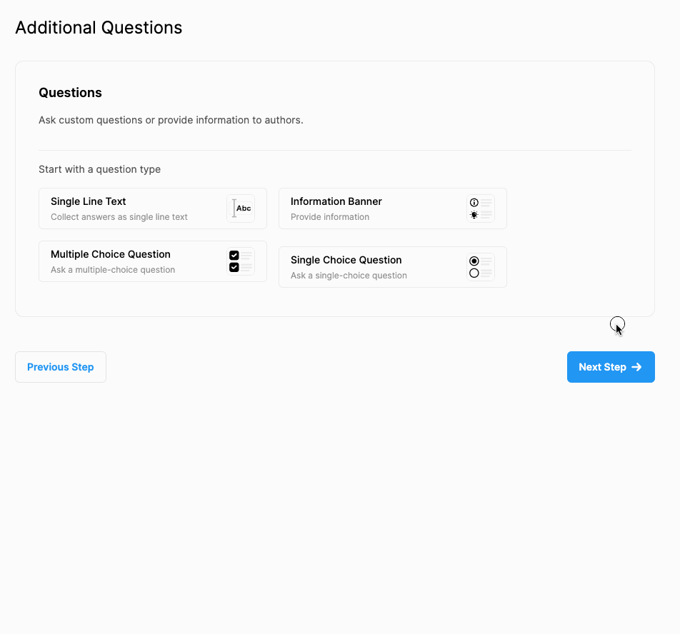The height and width of the screenshot is (634, 680).
Task: Click "Ask a multiple-choice question" description
Action: tap(113, 270)
